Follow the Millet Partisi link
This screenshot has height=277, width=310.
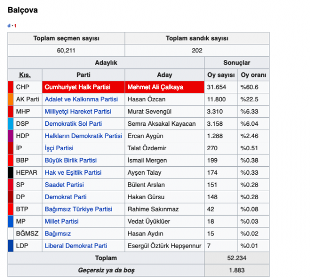click(x=61, y=221)
